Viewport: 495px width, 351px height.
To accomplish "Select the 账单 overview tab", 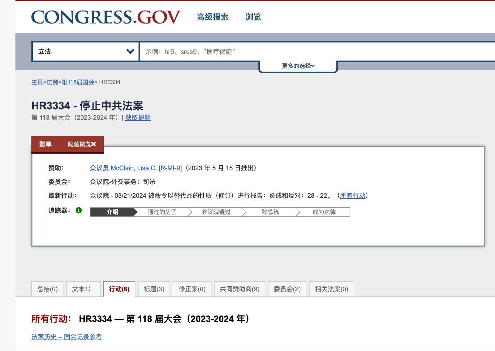I will [x=45, y=144].
